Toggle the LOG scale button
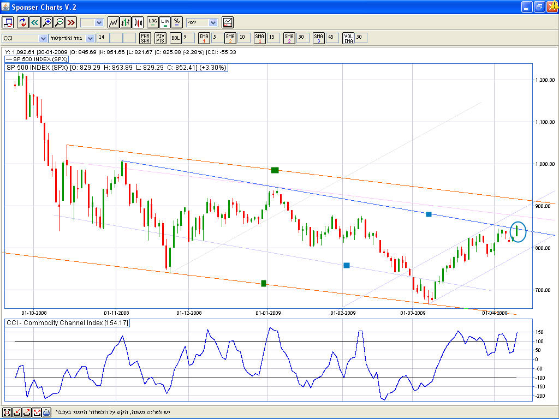This screenshot has width=559, height=419. click(x=152, y=22)
